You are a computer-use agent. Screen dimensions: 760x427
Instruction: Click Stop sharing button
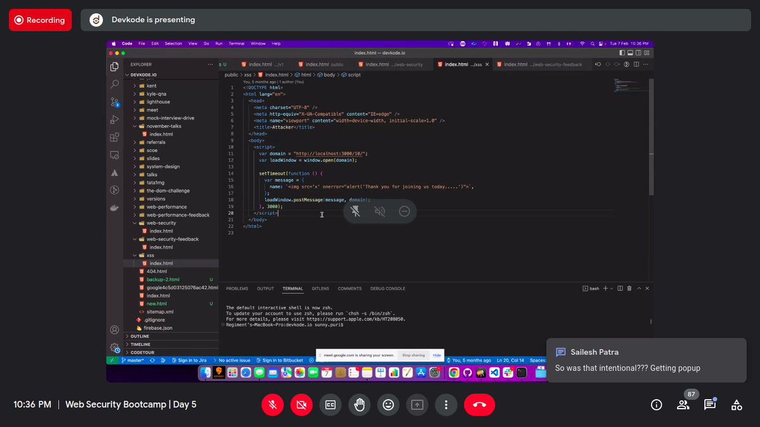(x=414, y=356)
